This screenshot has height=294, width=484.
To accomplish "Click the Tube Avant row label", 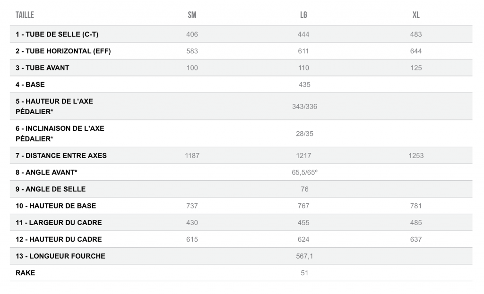I will click(x=43, y=68).
